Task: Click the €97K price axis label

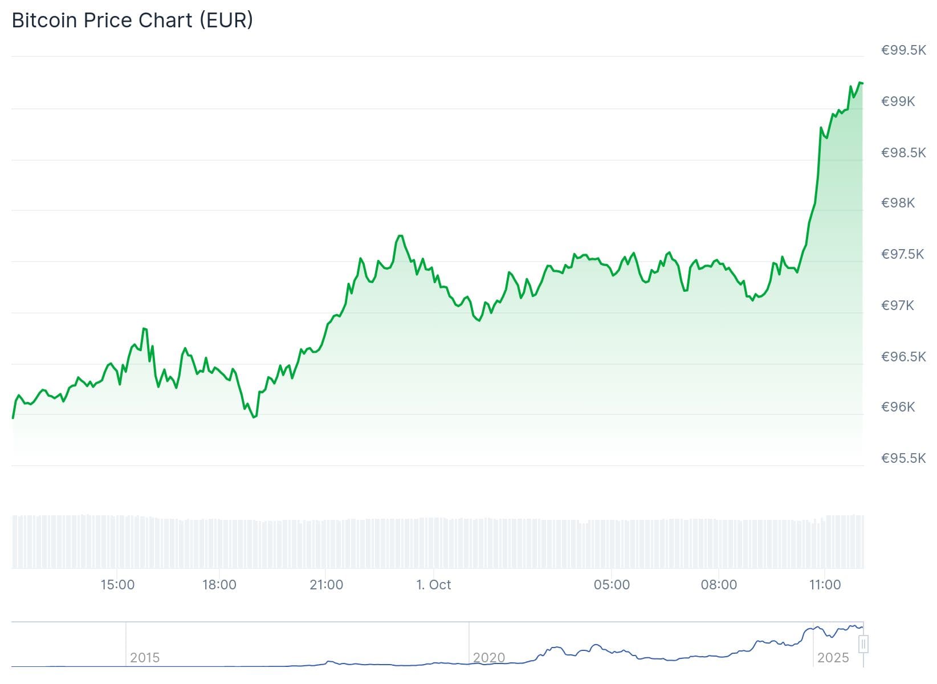Action: pyautogui.click(x=898, y=306)
